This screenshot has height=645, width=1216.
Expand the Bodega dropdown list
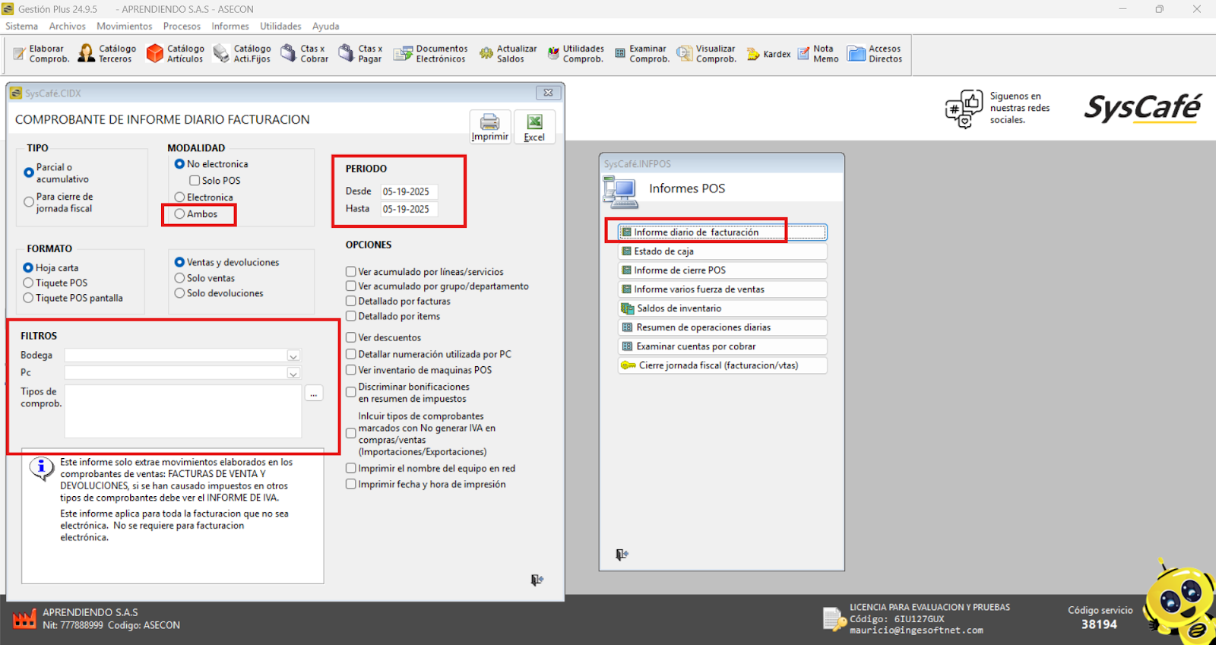pos(293,356)
